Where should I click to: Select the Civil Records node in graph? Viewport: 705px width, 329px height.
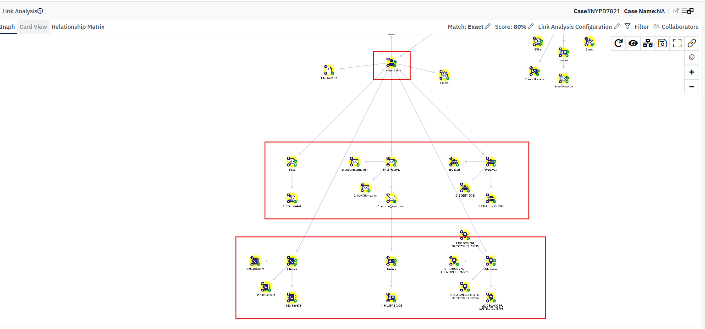(x=329, y=70)
